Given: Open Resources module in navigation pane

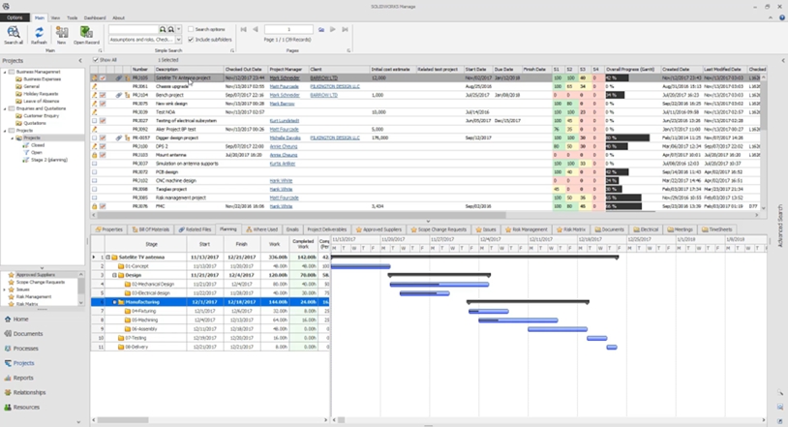Looking at the screenshot, I should pos(21,407).
